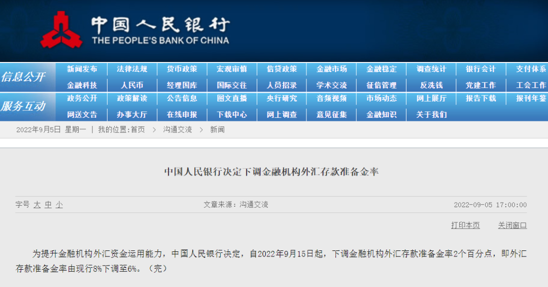Open 货币政策 menu item
This screenshot has height=287, width=548.
[x=182, y=69]
